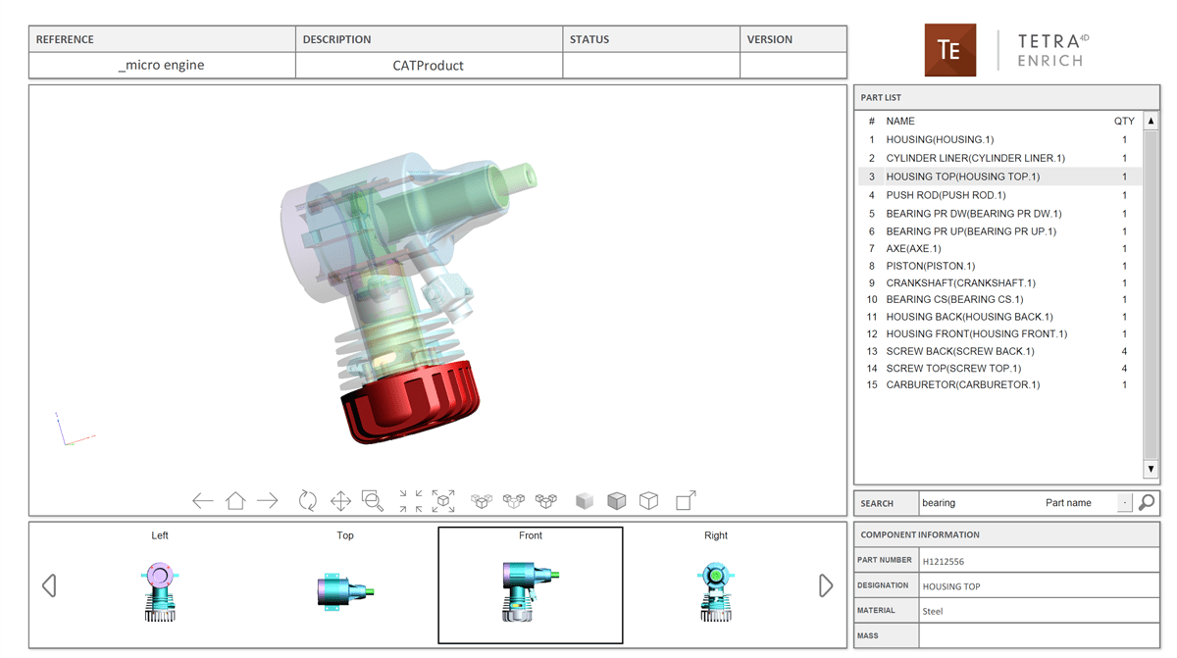
Task: Select CYLINDER LINER part row
Action: pos(999,158)
